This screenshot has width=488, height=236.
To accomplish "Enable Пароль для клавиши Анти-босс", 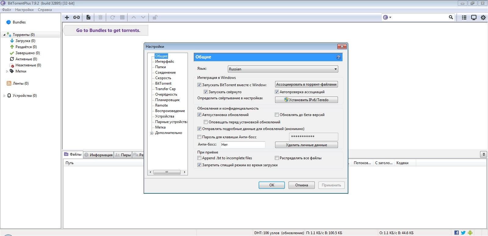I will tap(199, 137).
